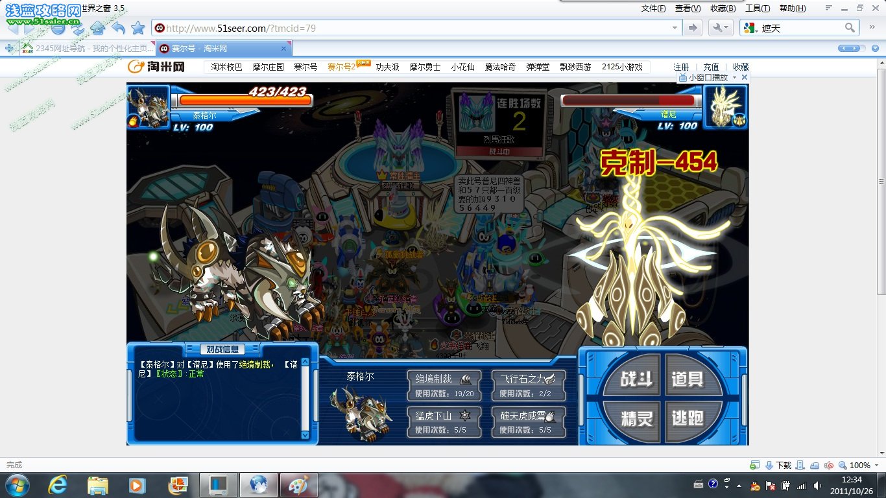Close the 赛尔号 - 淘米网 tab
This screenshot has height=498, width=886.
click(x=283, y=49)
